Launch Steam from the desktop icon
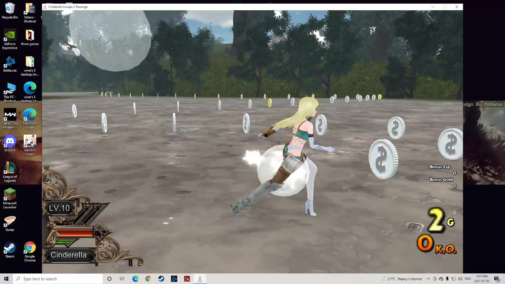505x284 pixels. click(10, 250)
